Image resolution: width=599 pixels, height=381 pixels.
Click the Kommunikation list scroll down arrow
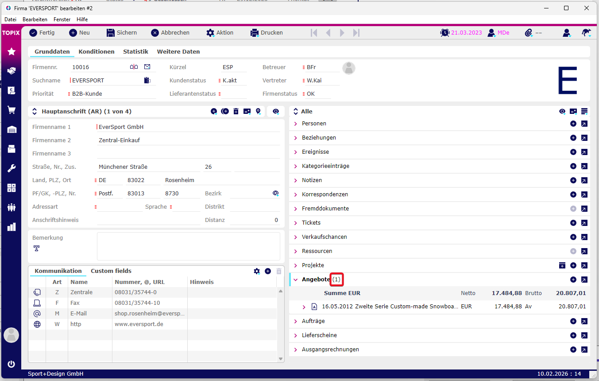pos(280,358)
